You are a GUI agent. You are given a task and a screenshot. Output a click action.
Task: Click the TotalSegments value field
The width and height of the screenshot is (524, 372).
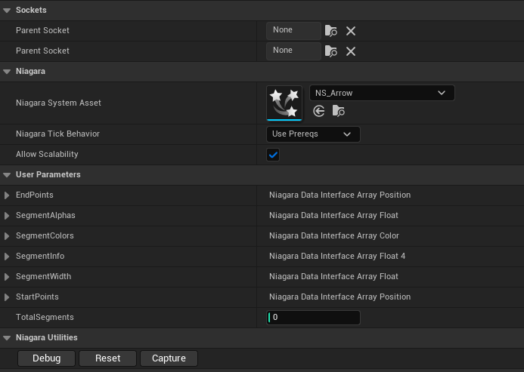(x=313, y=317)
